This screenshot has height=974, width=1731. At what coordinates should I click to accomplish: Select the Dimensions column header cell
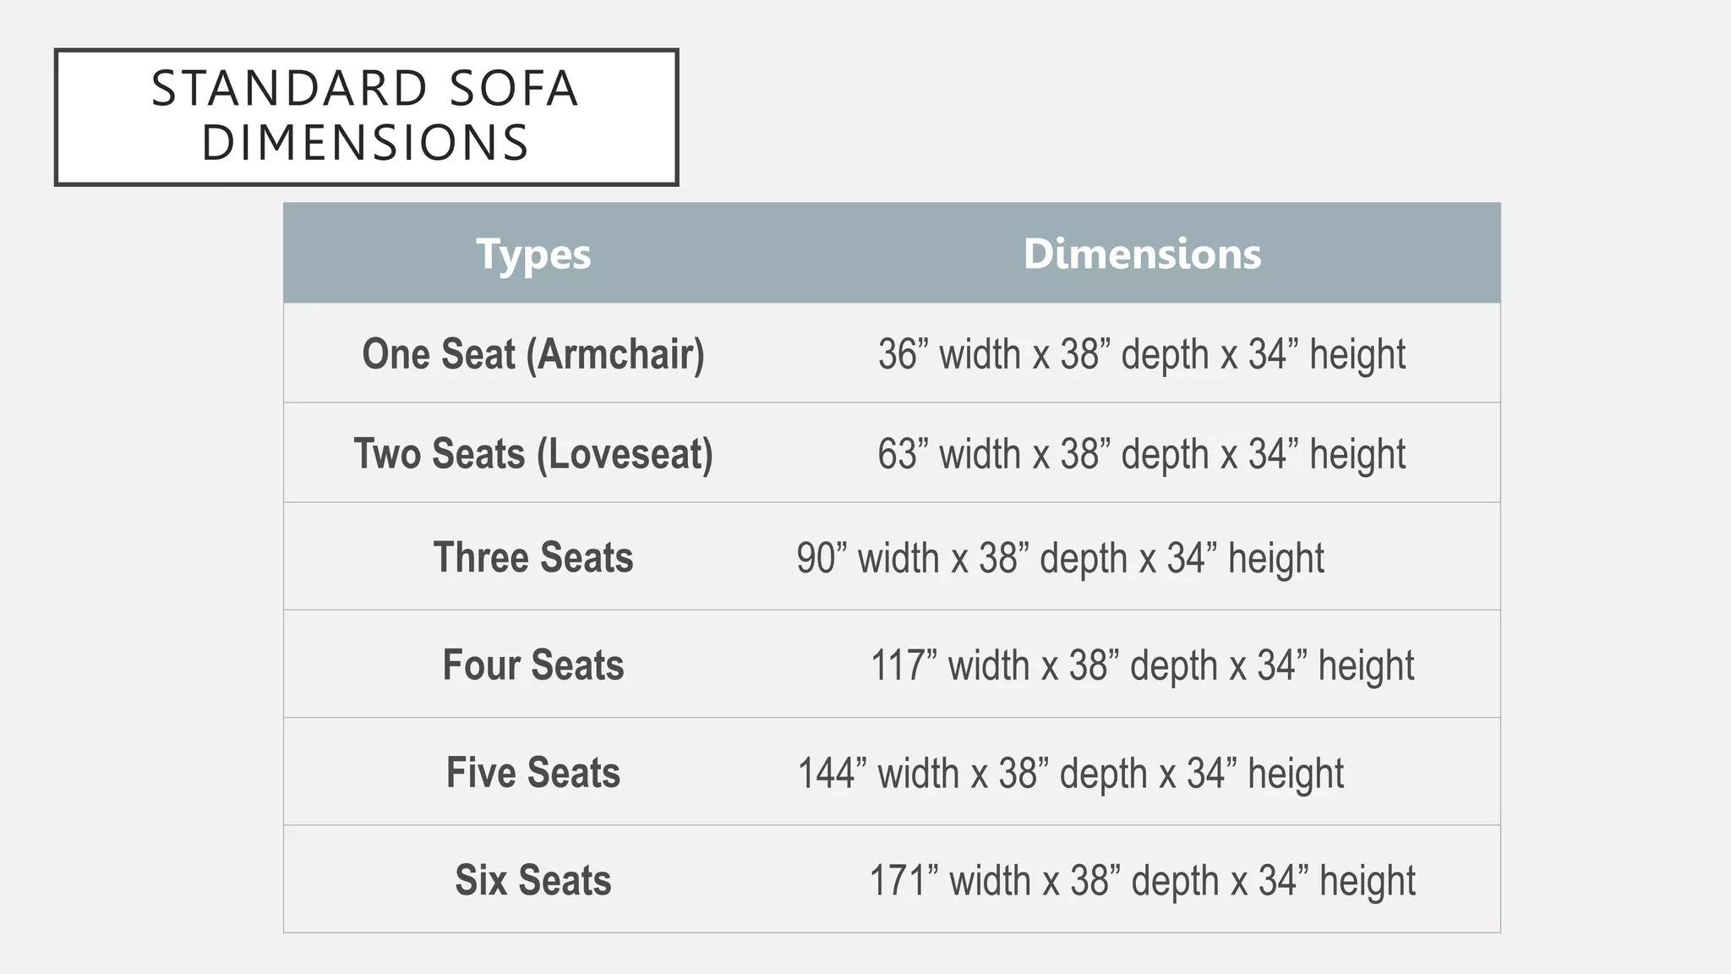(1142, 254)
